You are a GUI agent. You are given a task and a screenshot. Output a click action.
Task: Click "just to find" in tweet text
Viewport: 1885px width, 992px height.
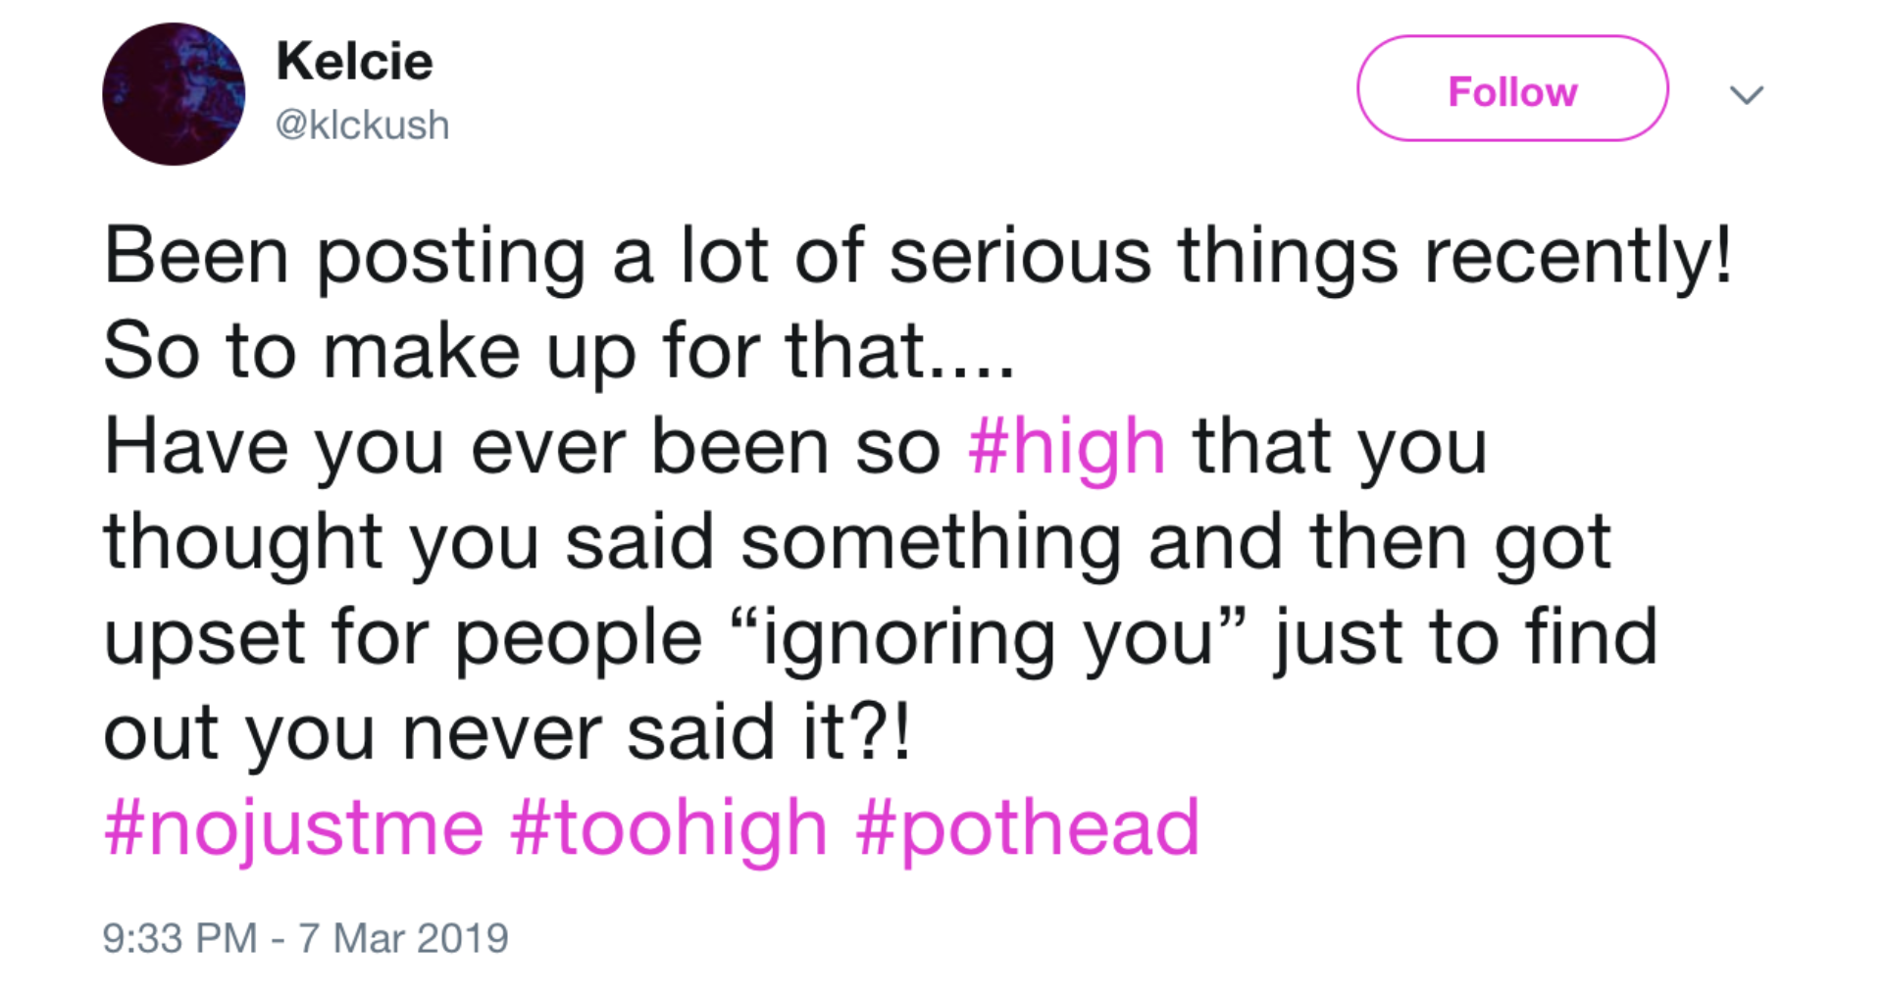[1465, 638]
